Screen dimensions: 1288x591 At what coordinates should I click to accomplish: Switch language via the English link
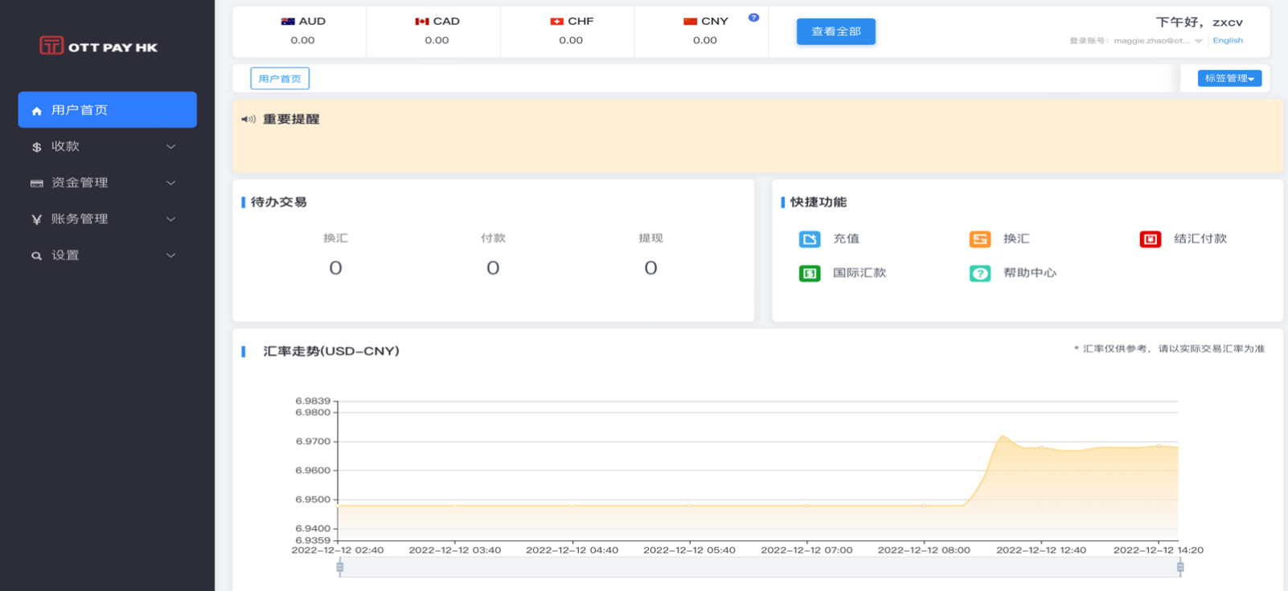pyautogui.click(x=1228, y=40)
